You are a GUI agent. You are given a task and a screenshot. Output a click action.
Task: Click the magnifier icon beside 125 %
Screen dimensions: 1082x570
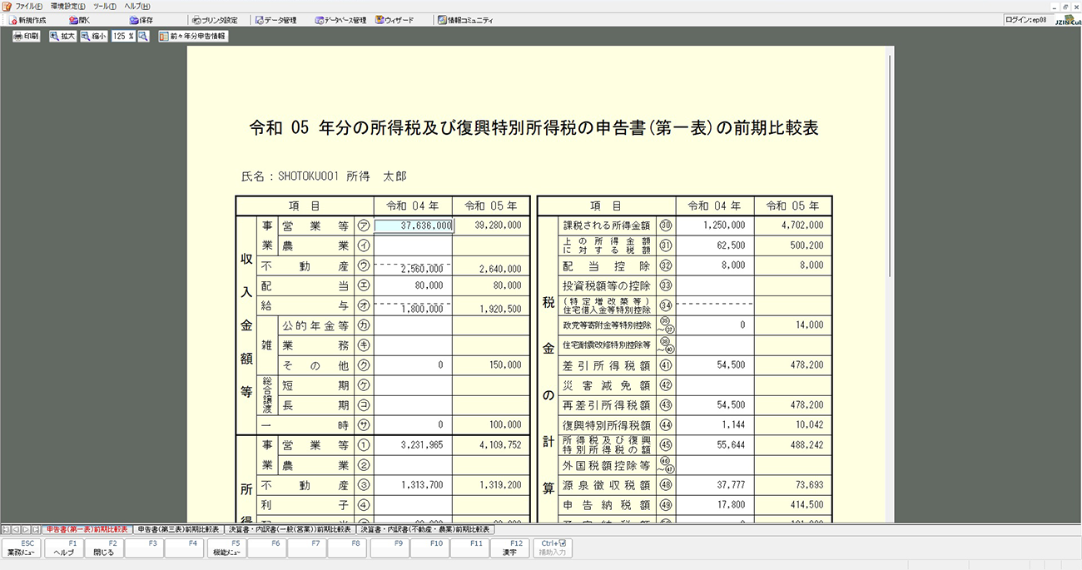(x=143, y=37)
